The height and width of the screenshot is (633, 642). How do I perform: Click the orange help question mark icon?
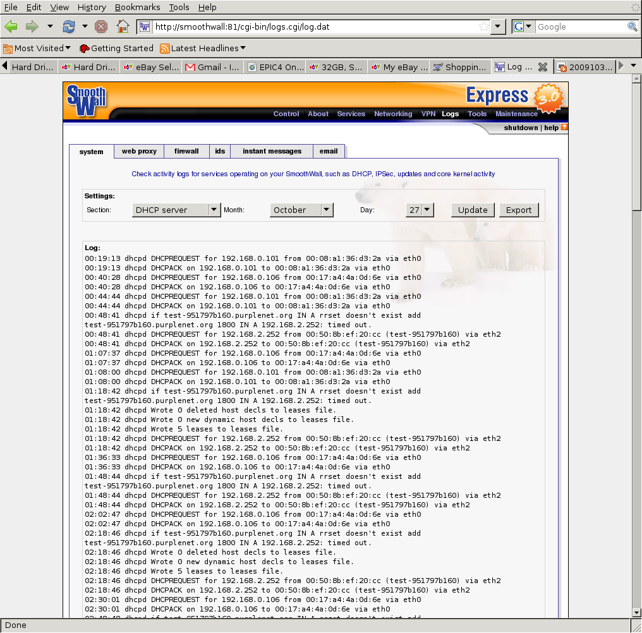(x=564, y=127)
